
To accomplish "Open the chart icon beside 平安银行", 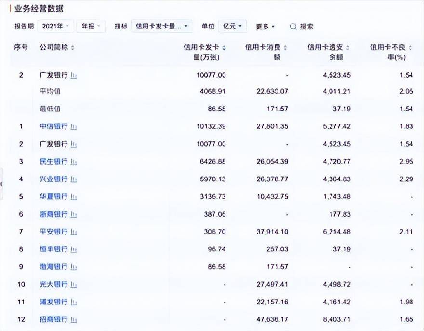I will coord(74,232).
